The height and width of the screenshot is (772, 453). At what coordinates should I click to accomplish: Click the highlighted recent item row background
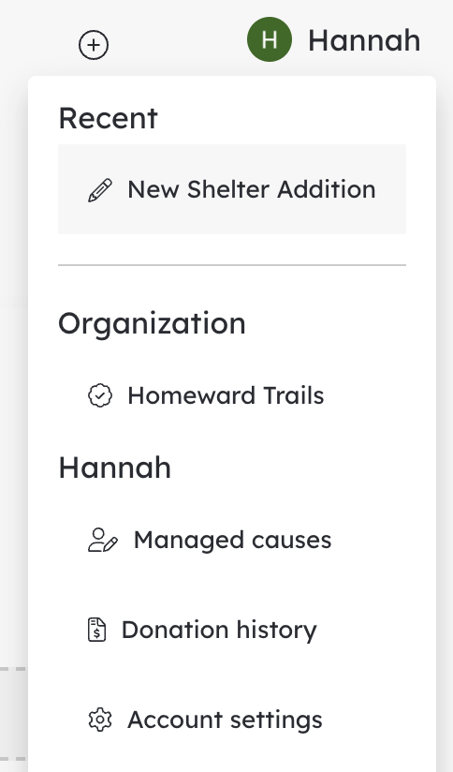coord(232,189)
